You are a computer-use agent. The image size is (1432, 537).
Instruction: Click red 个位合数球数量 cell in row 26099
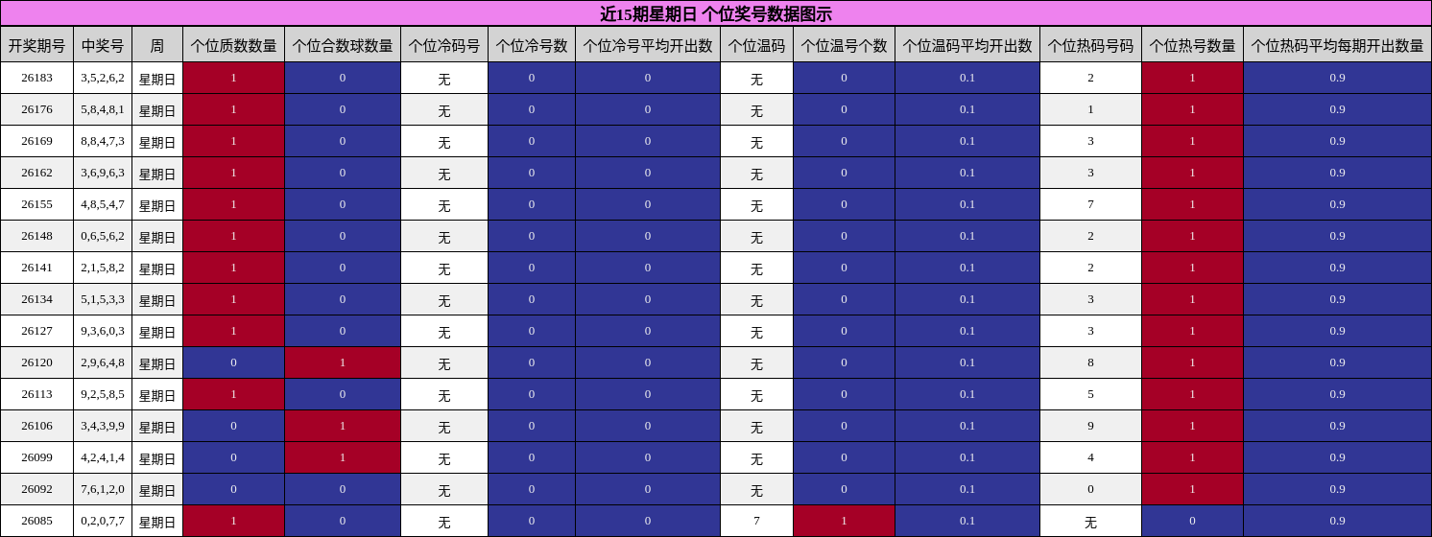coord(343,457)
